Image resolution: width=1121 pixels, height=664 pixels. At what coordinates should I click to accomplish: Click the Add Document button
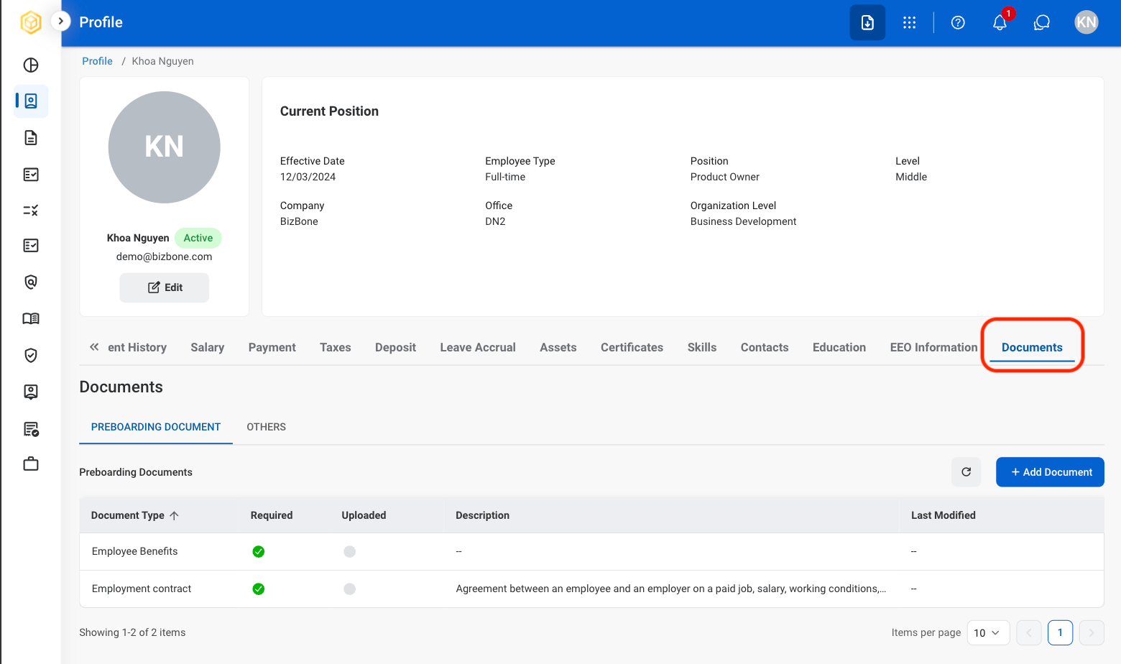pos(1050,472)
